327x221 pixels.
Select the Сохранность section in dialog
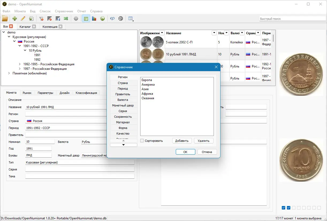coord(123,117)
